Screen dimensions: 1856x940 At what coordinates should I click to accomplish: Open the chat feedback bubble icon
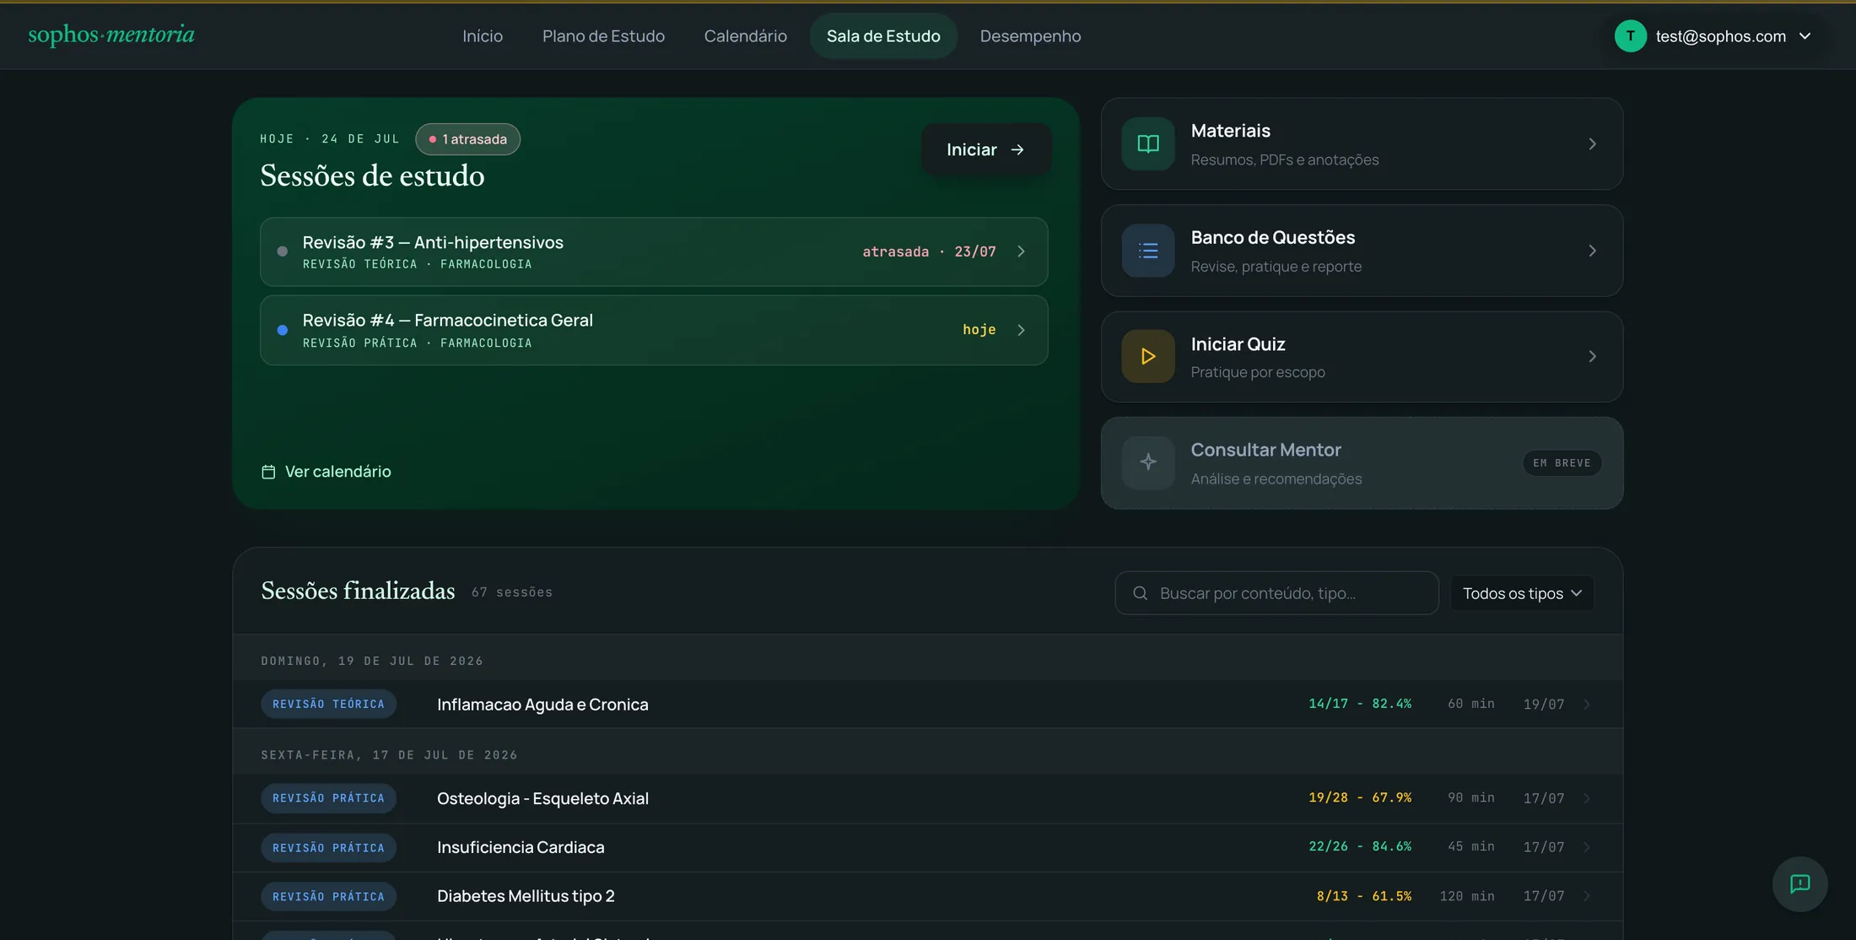pyautogui.click(x=1800, y=884)
